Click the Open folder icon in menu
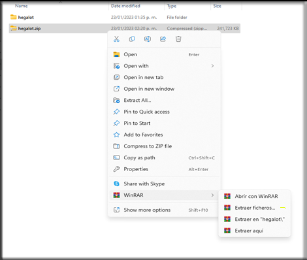The width and height of the screenshot is (307, 260). (x=116, y=54)
